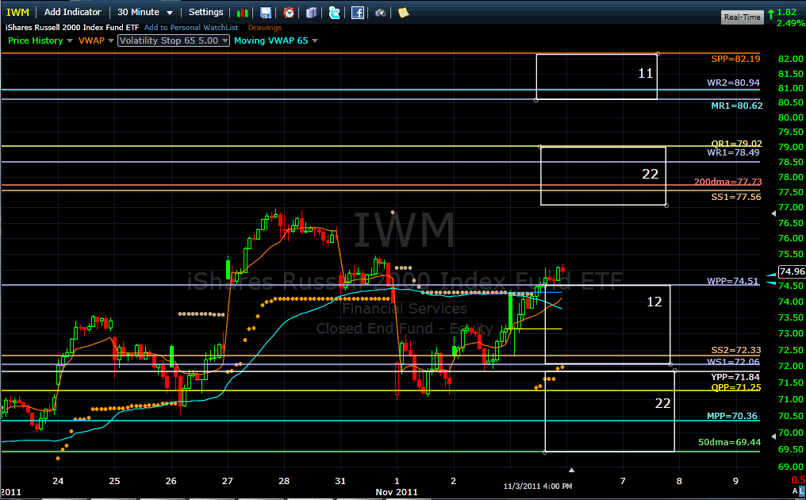Click the SS2=72.33 level label
This screenshot has width=806, height=500.
click(x=736, y=350)
